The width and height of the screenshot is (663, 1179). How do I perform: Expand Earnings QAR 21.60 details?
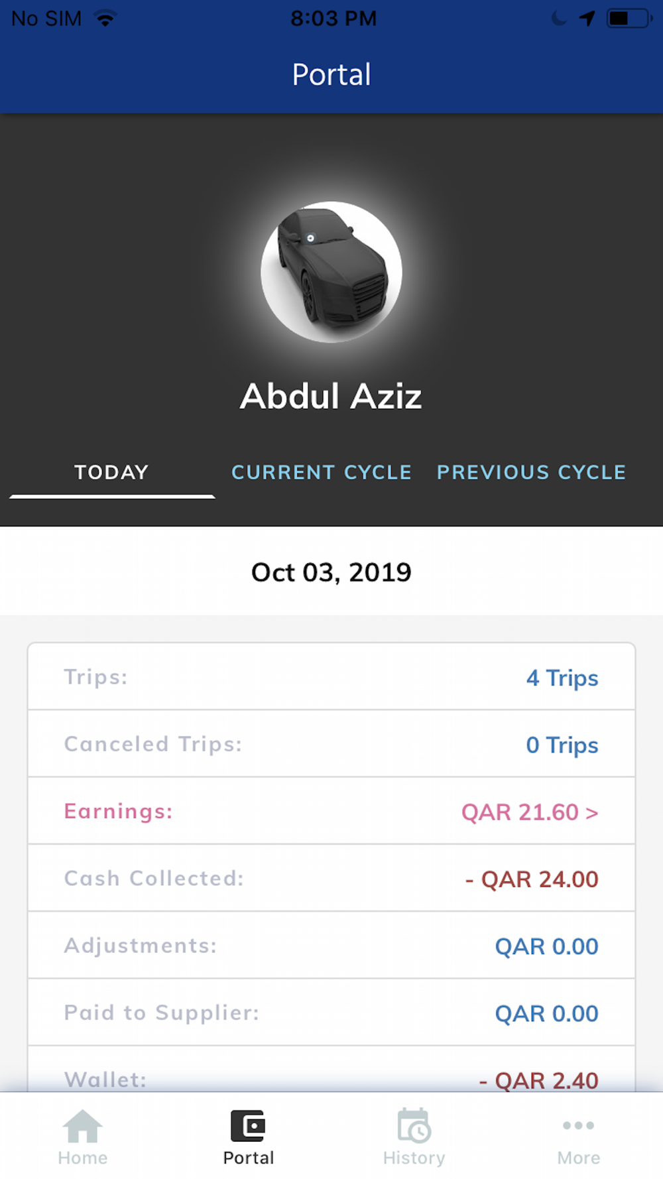coord(530,812)
